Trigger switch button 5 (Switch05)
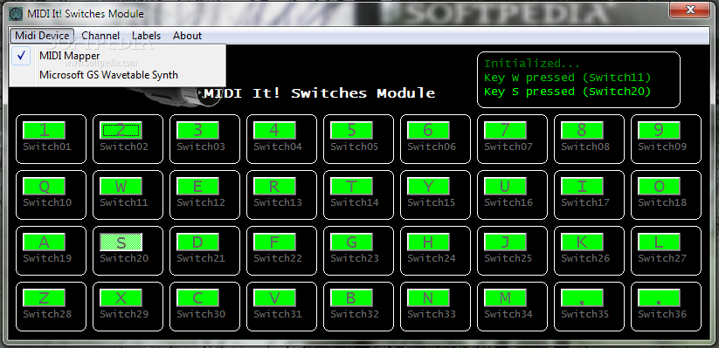719x348 pixels. click(x=352, y=131)
